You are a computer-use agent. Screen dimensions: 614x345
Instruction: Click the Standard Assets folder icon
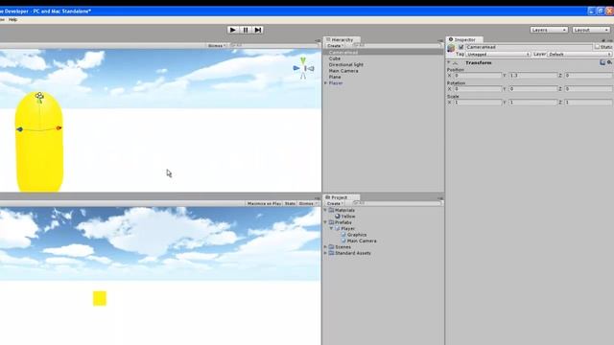pos(331,253)
